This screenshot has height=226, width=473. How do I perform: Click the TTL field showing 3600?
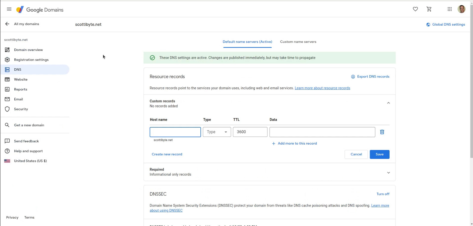pyautogui.click(x=250, y=132)
